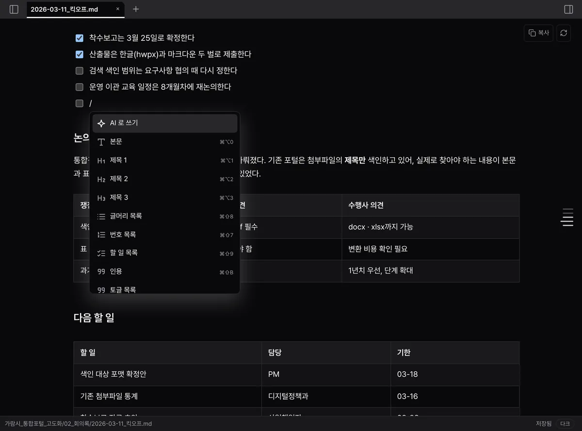
Task: Click the bullet list icon for 글머리 목록
Action: coord(101,216)
